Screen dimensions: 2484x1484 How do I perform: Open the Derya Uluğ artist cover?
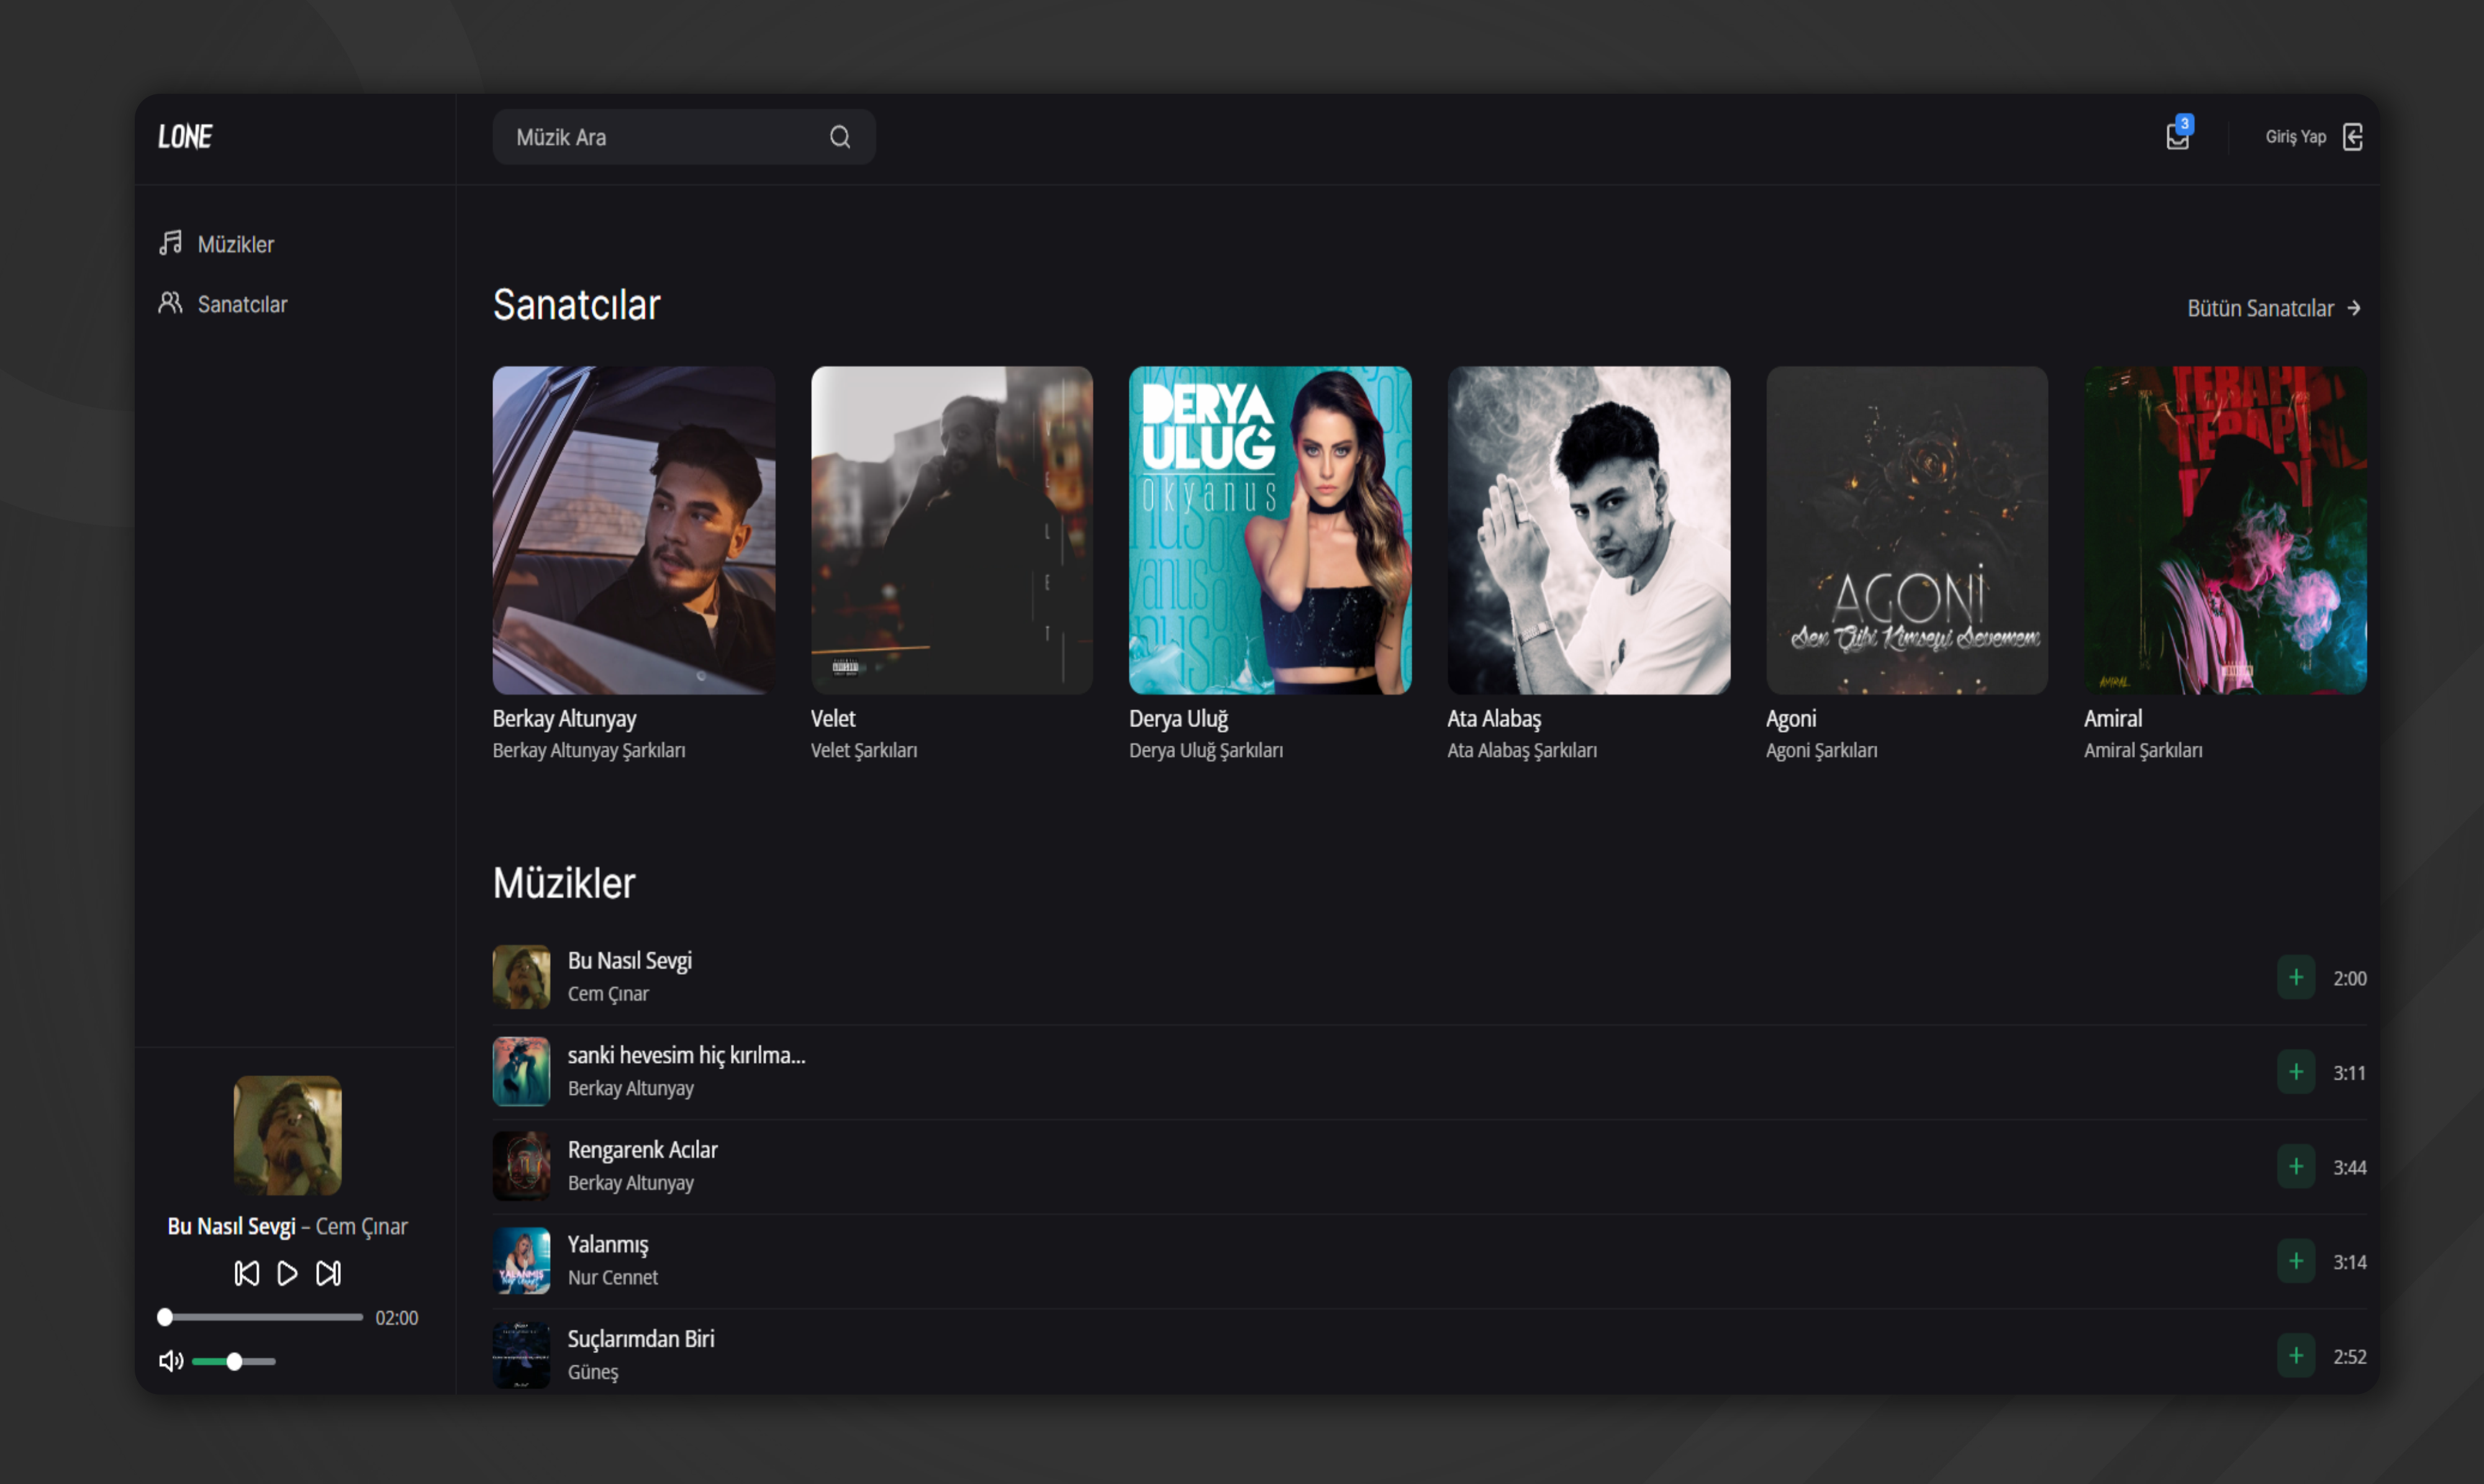coord(1269,530)
